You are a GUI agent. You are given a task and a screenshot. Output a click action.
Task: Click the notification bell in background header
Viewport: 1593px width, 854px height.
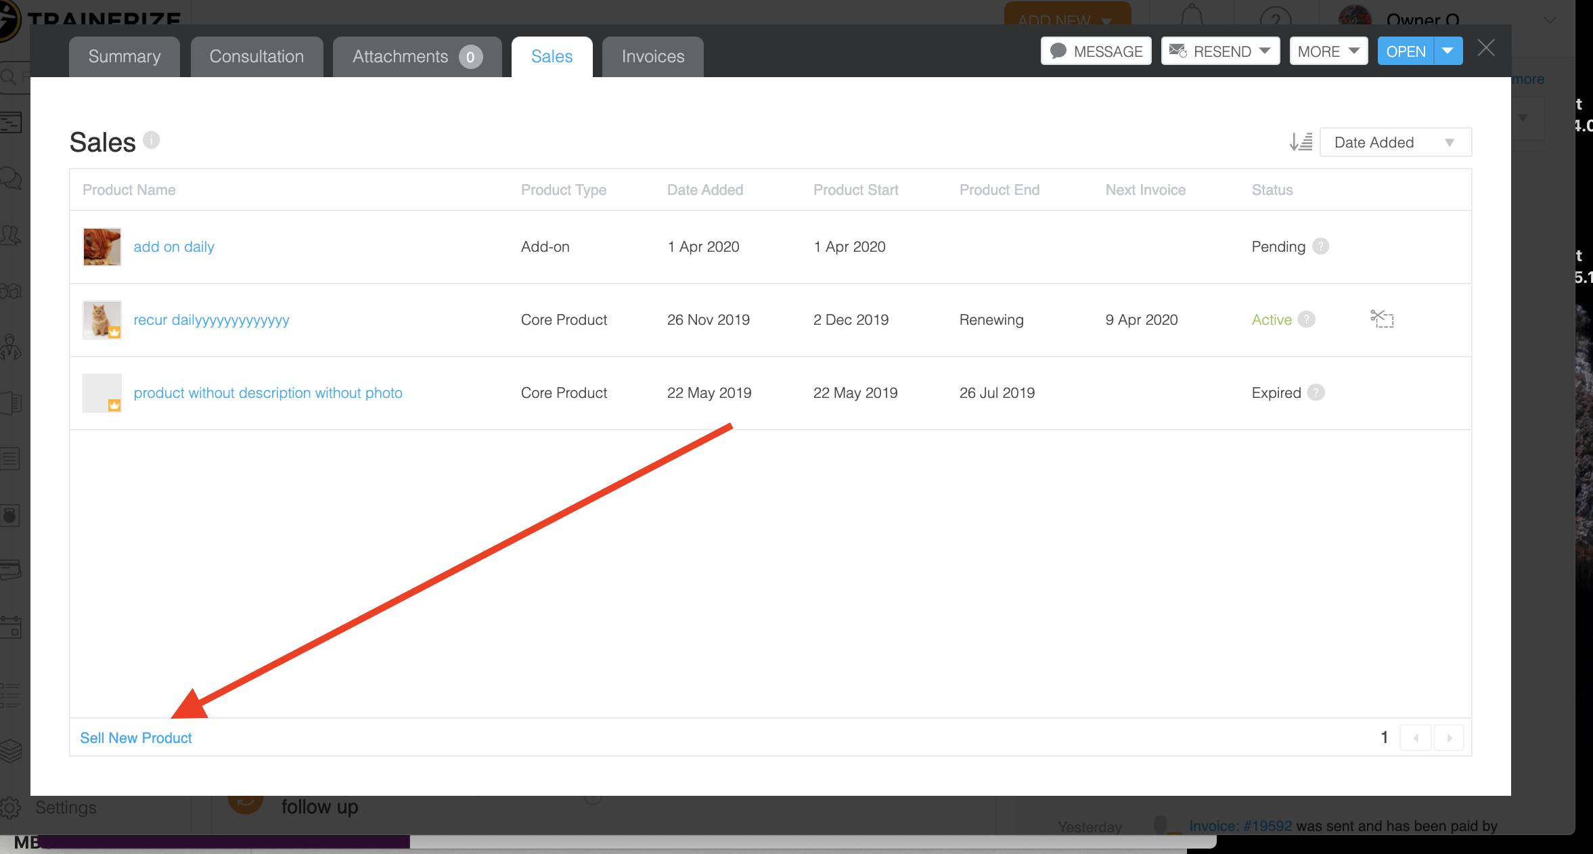point(1192,14)
